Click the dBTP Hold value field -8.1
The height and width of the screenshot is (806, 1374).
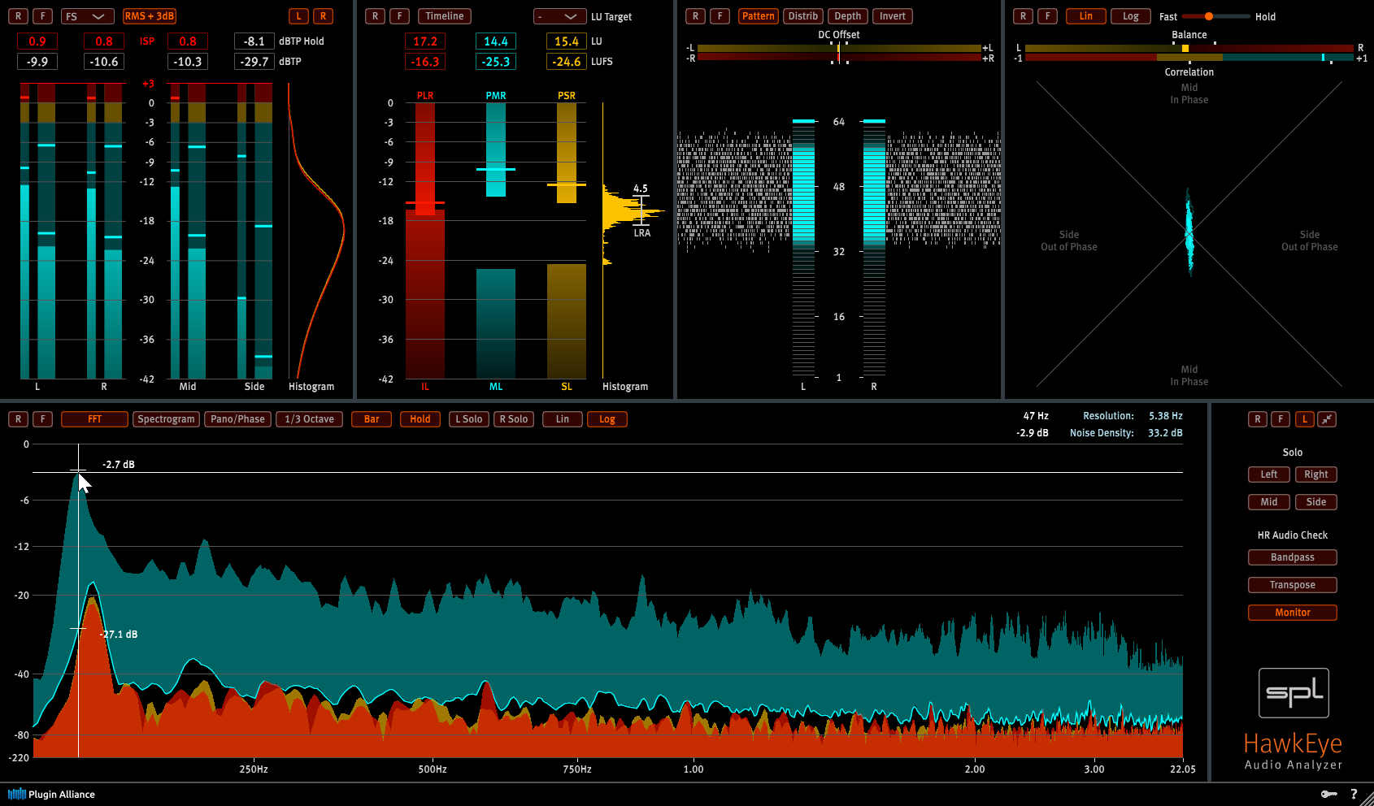[x=254, y=41]
